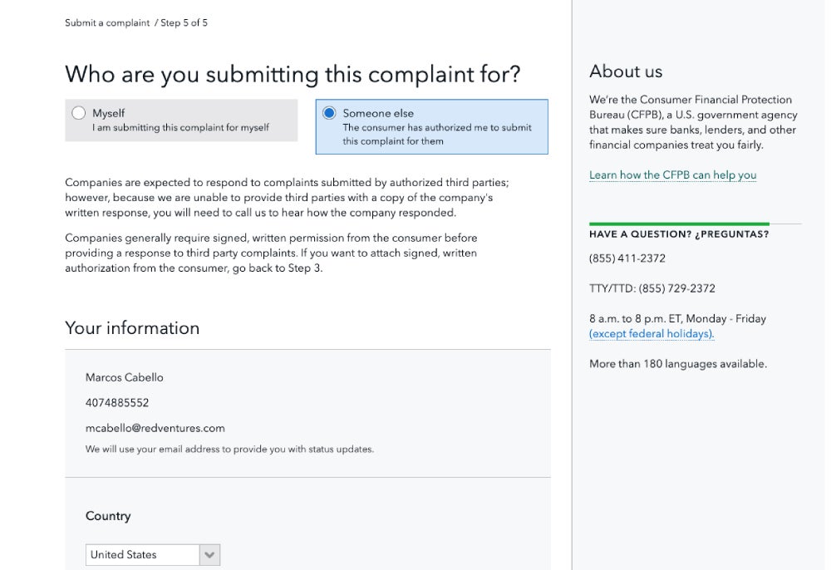Open "Learn how the CFPB can help you" link

pos(672,175)
